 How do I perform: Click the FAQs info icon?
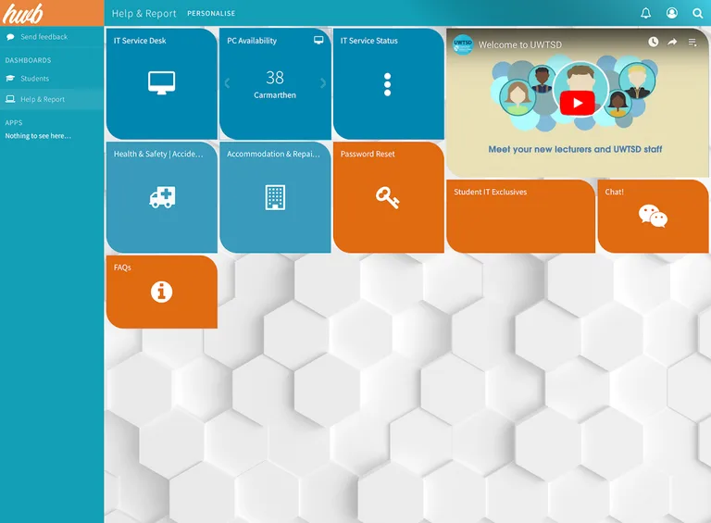point(161,292)
